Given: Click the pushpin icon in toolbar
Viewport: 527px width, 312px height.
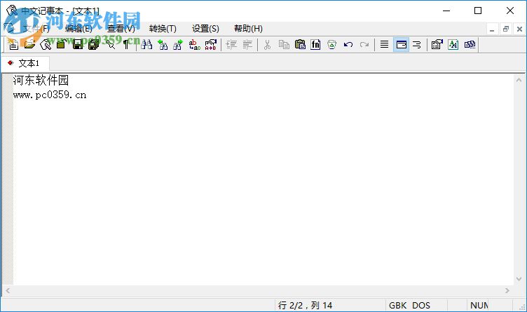Looking at the screenshot, I should pyautogui.click(x=110, y=44).
